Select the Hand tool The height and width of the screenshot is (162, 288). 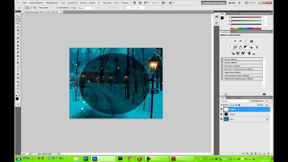(18, 89)
